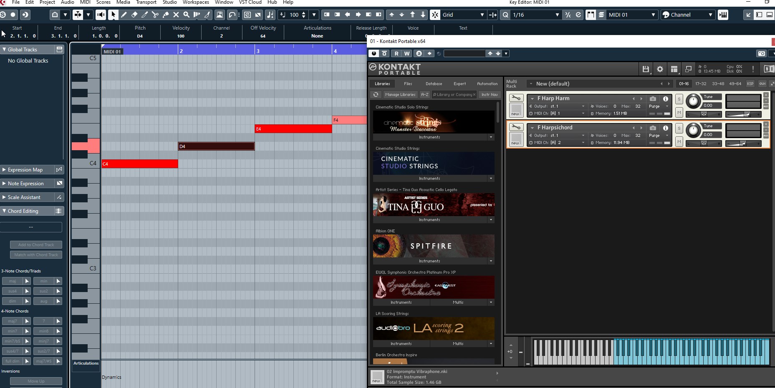Switch to the Automation tab in Kontakt
Screen dimensions: 775x388
pos(487,84)
